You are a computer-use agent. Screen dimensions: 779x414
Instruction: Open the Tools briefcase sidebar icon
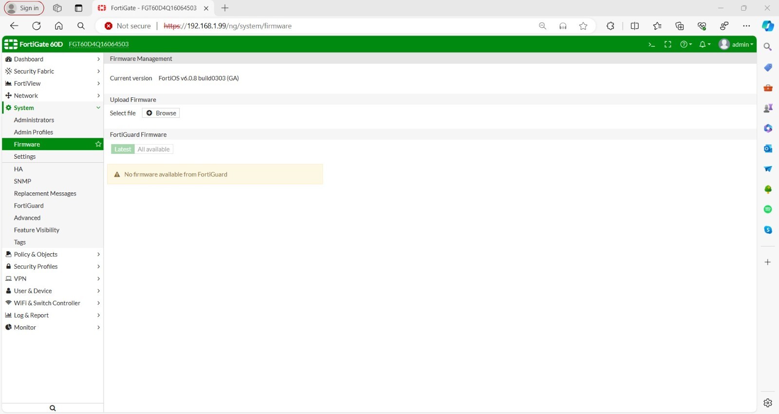[x=768, y=88]
